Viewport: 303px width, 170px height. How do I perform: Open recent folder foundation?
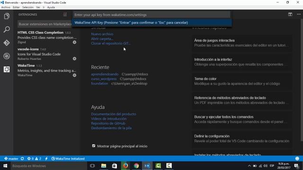[99, 84]
